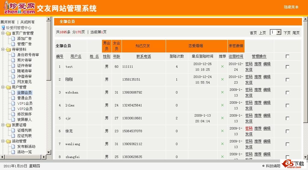Click page icon beside 证件待审
This screenshot has width=308, height=170.
point(13,66)
